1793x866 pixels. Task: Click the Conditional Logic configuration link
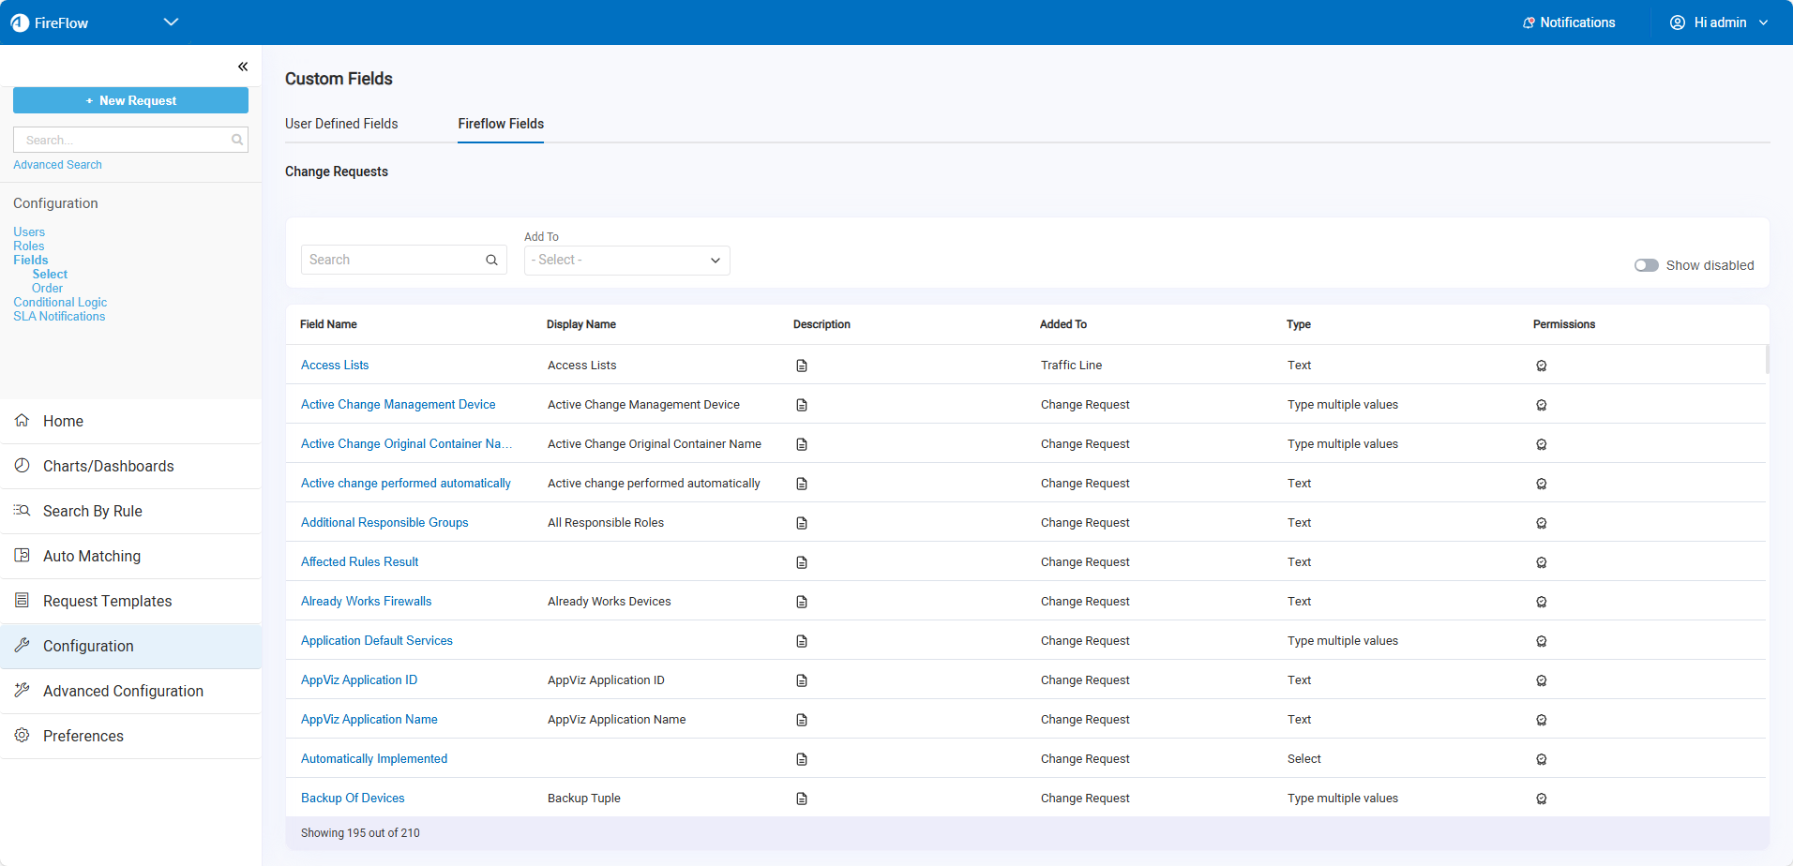click(60, 303)
